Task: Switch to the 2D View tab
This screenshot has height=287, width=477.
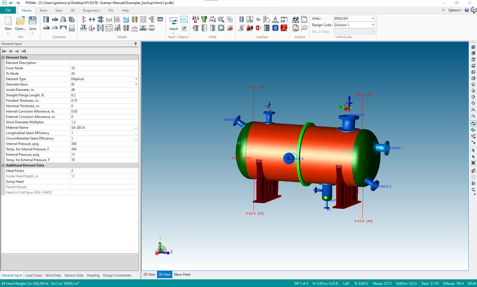Action: click(149, 274)
